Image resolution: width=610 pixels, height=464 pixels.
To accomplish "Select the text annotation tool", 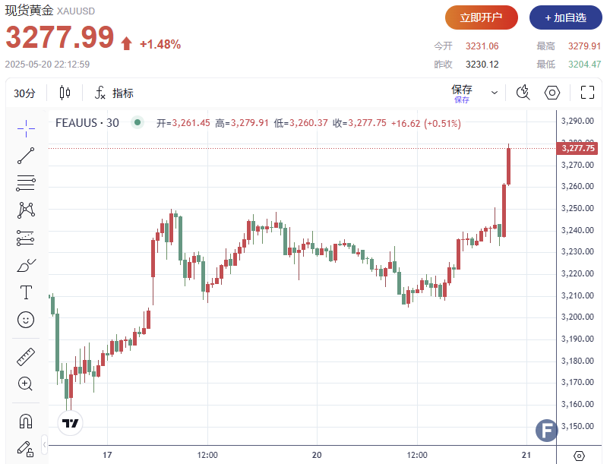I will pos(26,292).
